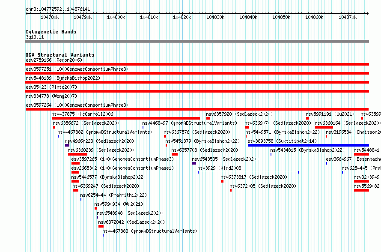Select the red bar under nsv6360164
381x252 pixels.
click(x=324, y=127)
